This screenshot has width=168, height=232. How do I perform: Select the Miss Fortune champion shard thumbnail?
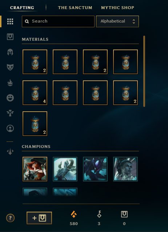(x=35, y=169)
